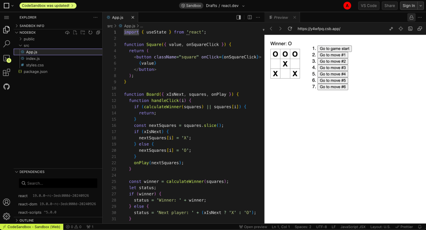
Task: Click Go to game start button
Action: pyautogui.click(x=334, y=49)
